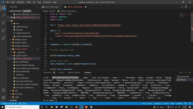Select Python interpreter in status bar
This screenshot has height=109, width=193.
pos(9,104)
